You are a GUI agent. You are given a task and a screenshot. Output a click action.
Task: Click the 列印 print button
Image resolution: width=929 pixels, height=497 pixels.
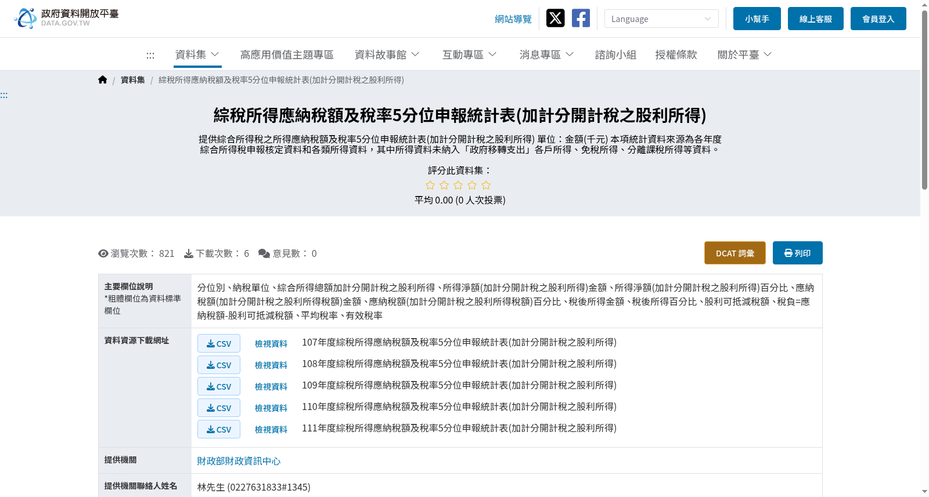point(798,253)
